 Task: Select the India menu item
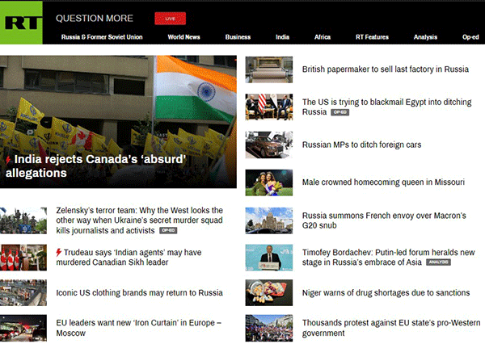tap(282, 37)
